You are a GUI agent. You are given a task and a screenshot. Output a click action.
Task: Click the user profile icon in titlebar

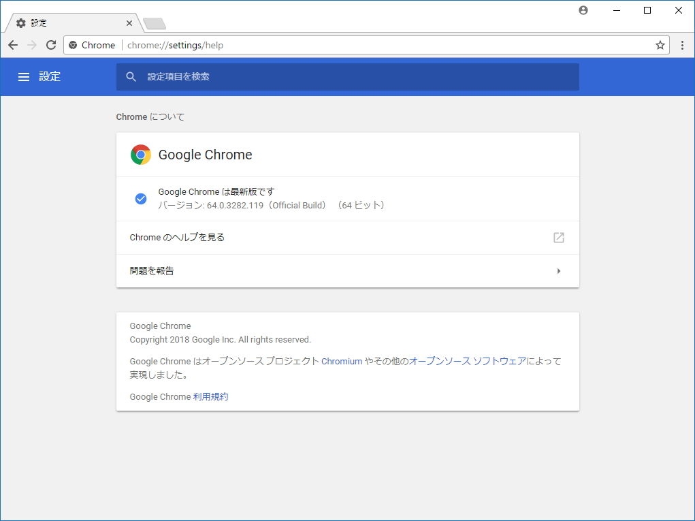click(583, 10)
